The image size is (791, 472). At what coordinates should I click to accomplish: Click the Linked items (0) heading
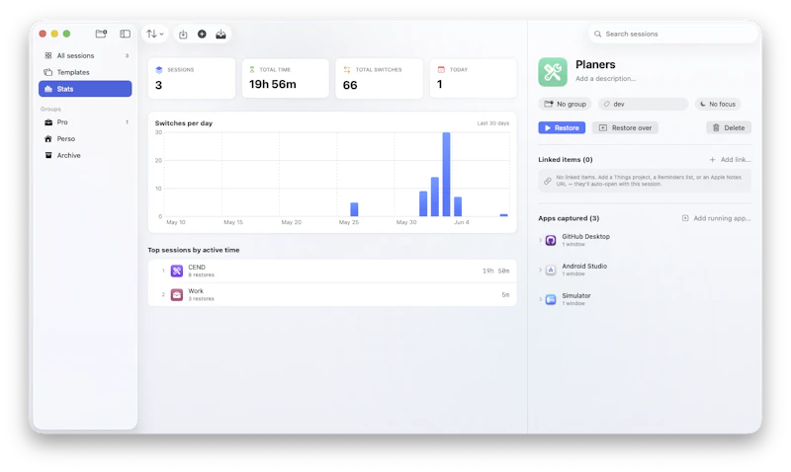[x=566, y=160]
